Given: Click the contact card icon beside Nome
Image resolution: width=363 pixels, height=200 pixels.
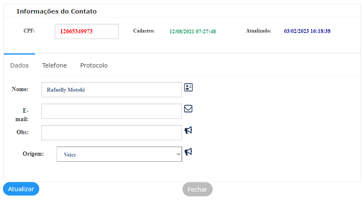Looking at the screenshot, I should coord(188,87).
